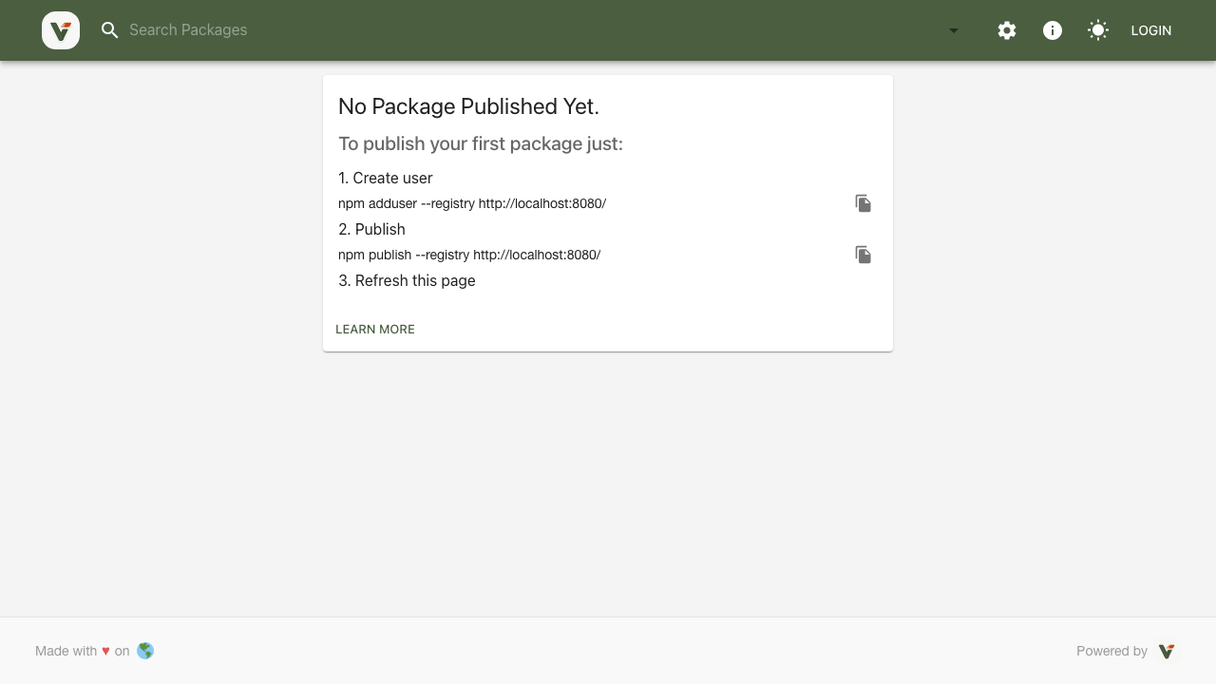Click the red heart in footer
Image resolution: width=1216 pixels, height=684 pixels.
pos(105,651)
